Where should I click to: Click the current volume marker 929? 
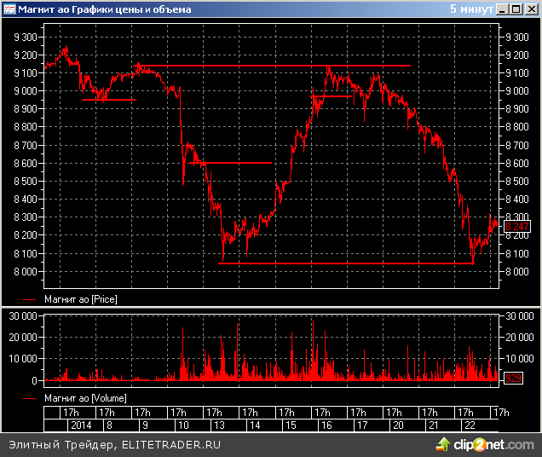[514, 378]
